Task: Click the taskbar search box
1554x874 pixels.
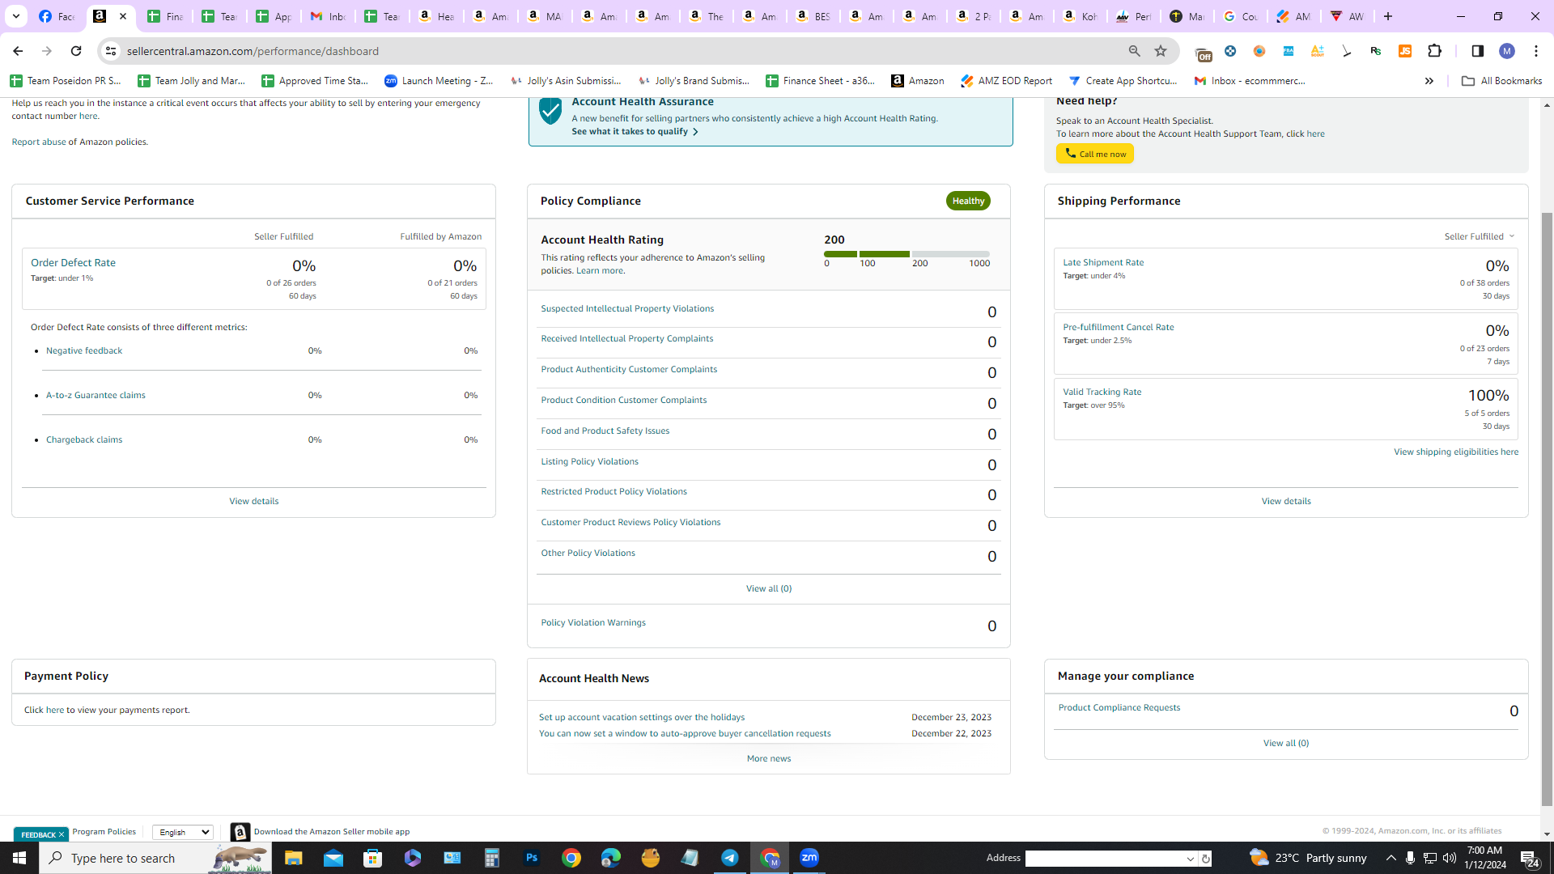Action: (x=155, y=858)
